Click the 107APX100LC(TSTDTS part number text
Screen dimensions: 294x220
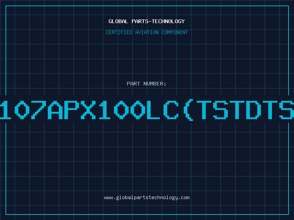pos(147,110)
